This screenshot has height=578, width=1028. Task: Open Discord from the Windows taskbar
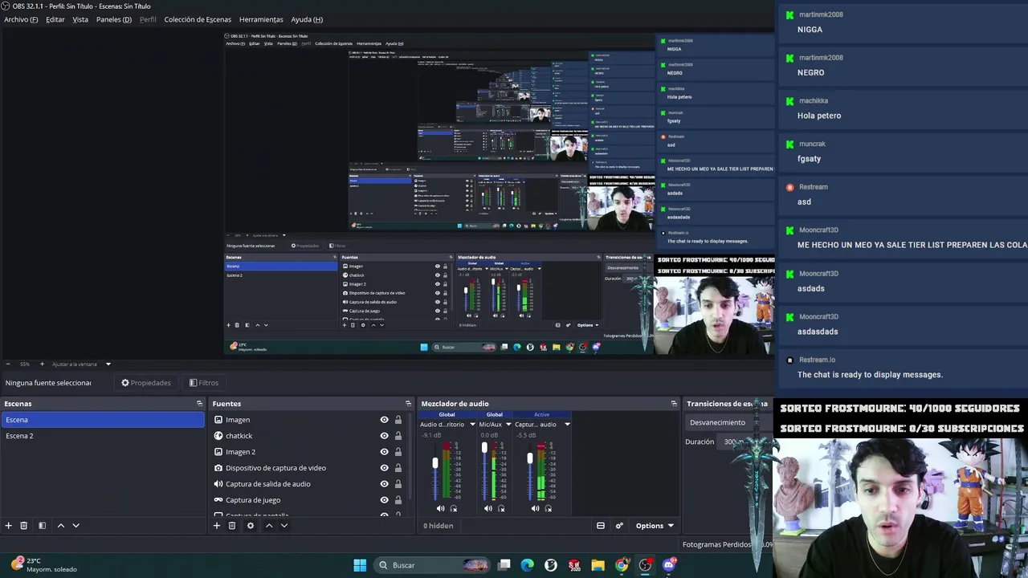[x=669, y=565]
